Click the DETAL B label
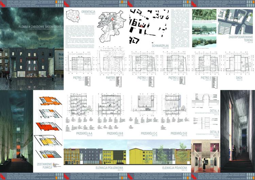The image size is (255, 180). [x=214, y=132]
